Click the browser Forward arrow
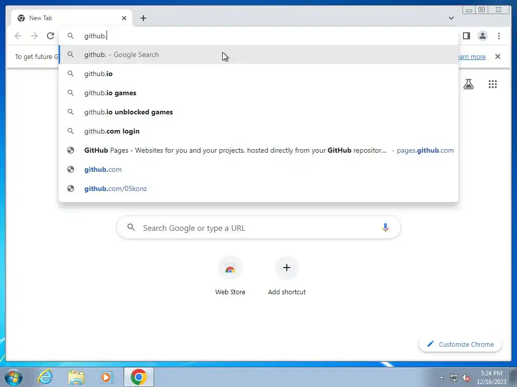 click(34, 36)
